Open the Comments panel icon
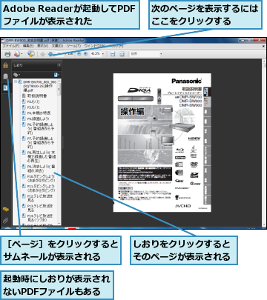 [x=6, y=210]
